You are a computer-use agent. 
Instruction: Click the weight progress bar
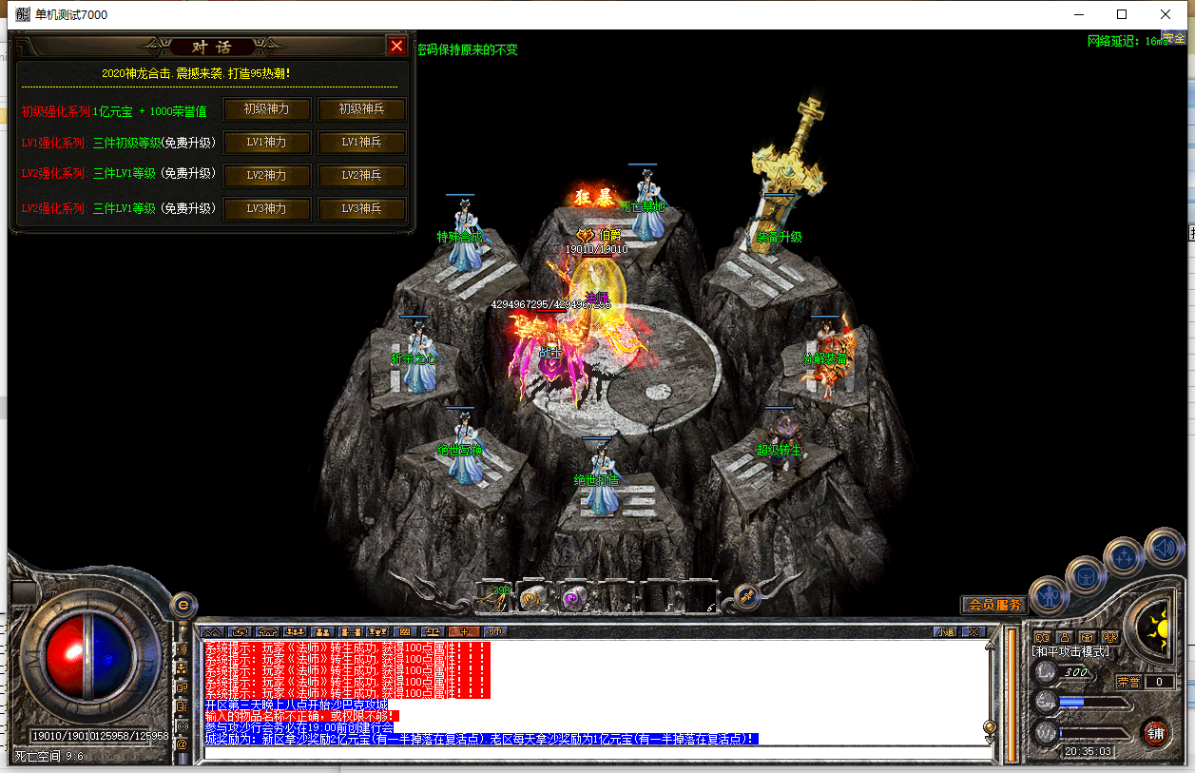pos(1094,733)
